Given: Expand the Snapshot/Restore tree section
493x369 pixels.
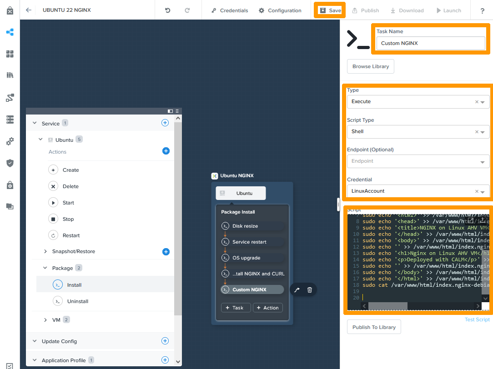Looking at the screenshot, I should click(45, 251).
